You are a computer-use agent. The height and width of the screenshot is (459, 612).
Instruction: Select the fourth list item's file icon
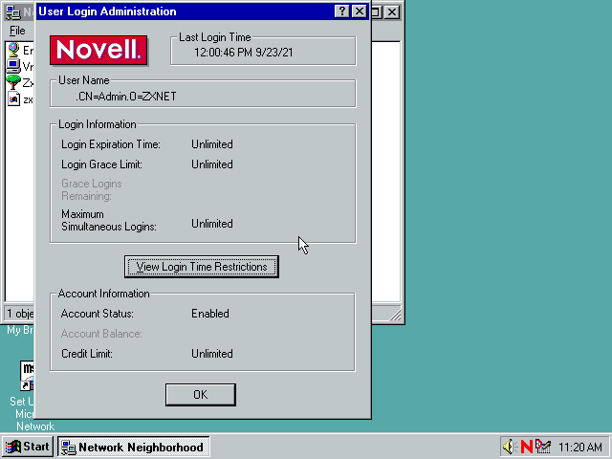pyautogui.click(x=13, y=98)
